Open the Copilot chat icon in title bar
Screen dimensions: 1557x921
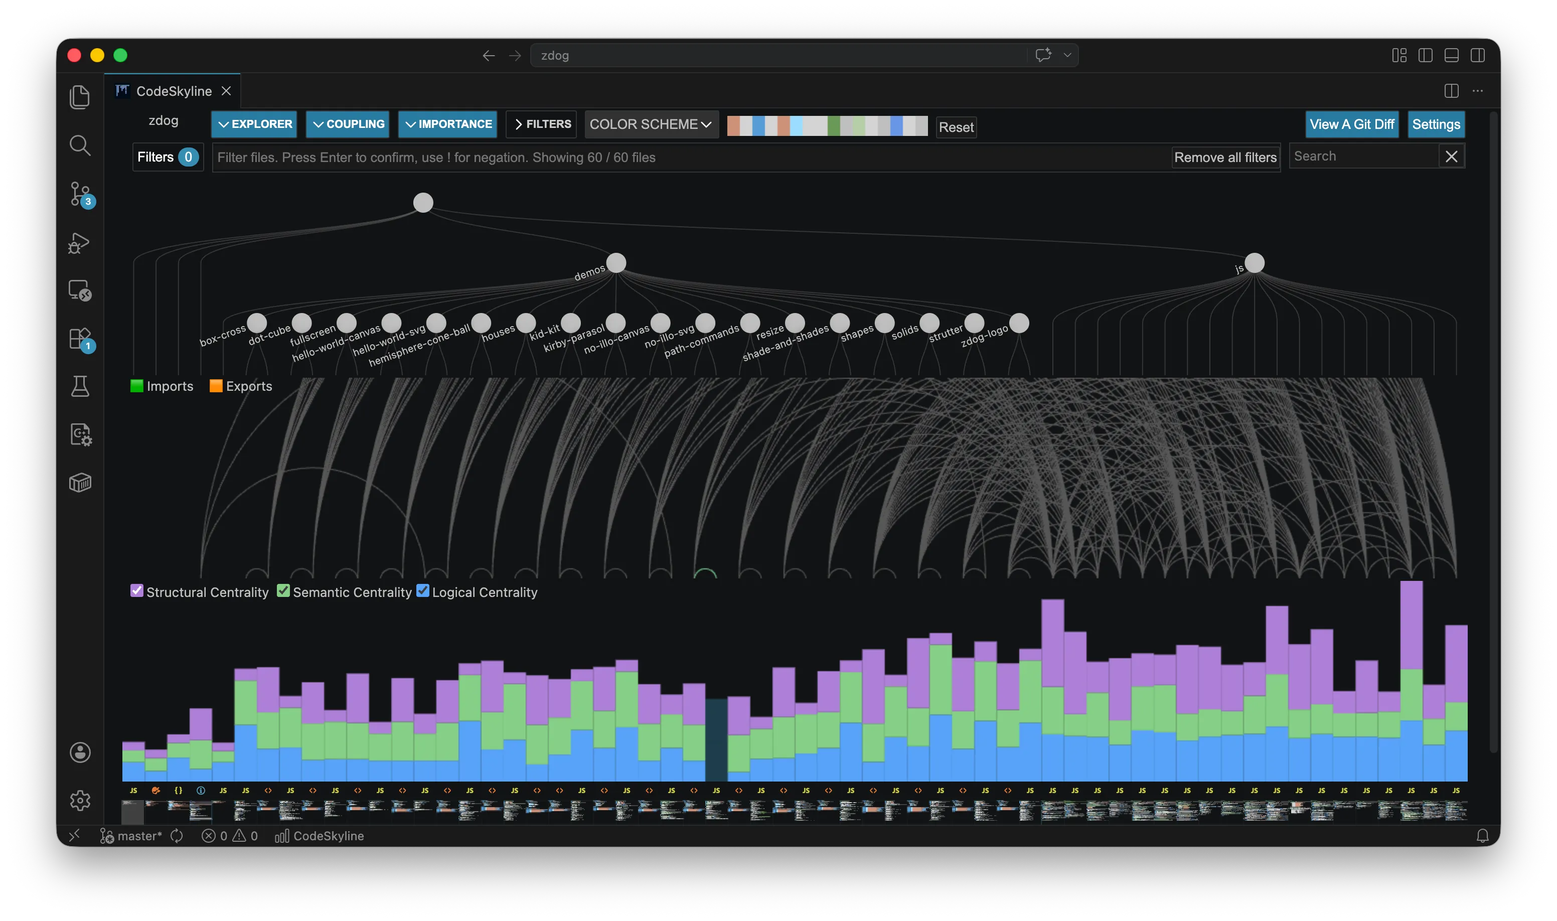[1043, 55]
